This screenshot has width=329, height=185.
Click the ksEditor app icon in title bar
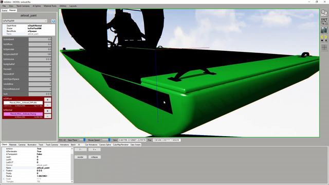(x=2, y=2)
